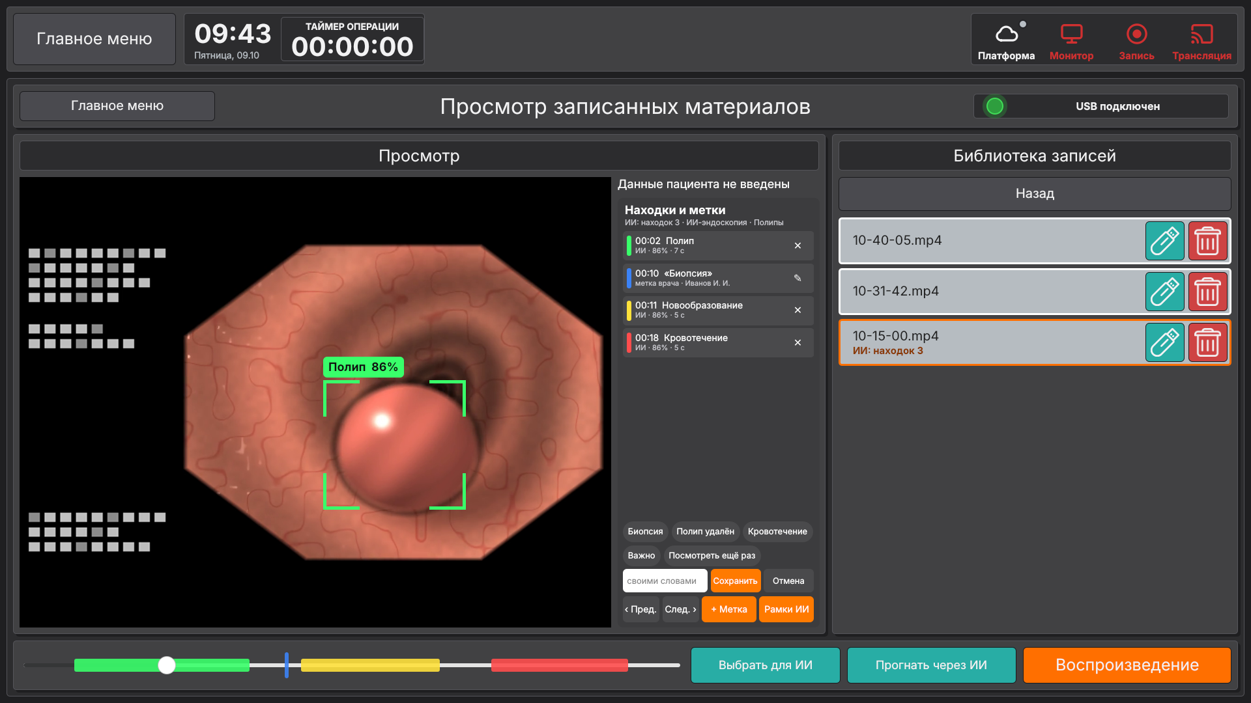Open the 10-15-00.mp4 recording entry
The width and height of the screenshot is (1251, 703).
click(991, 342)
